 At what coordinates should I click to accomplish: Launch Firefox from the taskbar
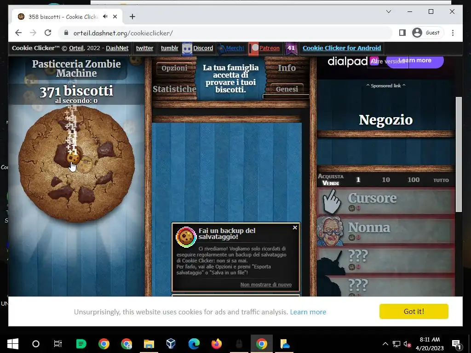pyautogui.click(x=216, y=344)
